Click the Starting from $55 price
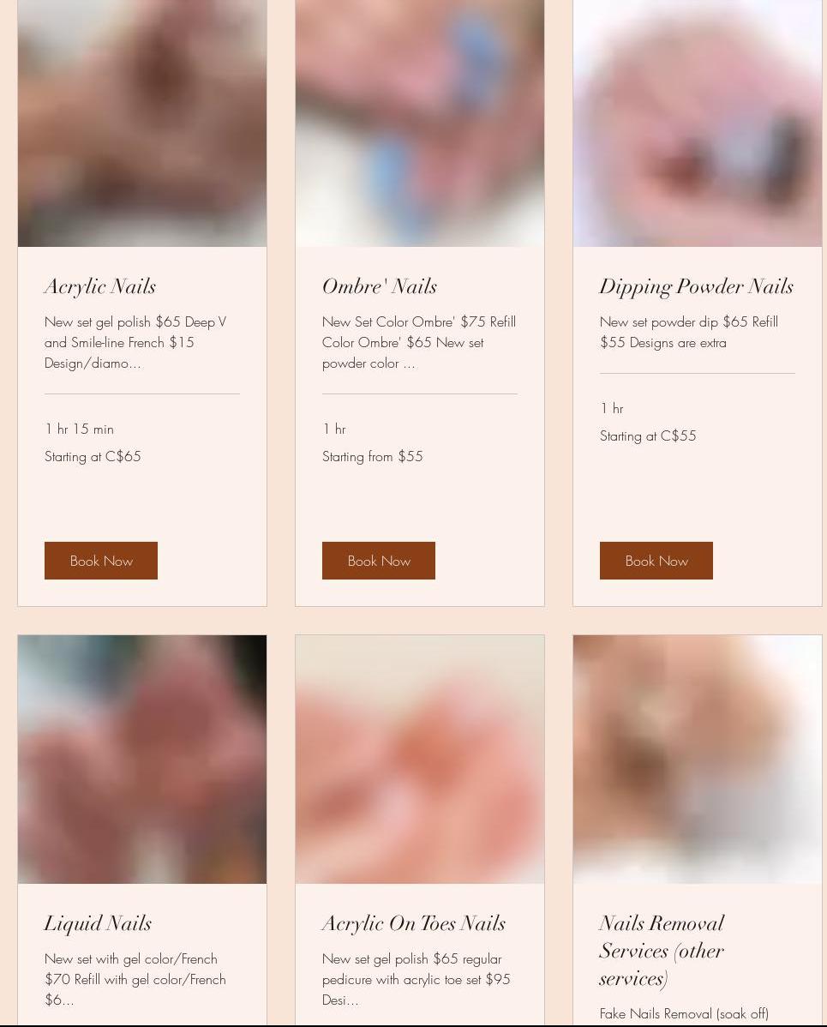 point(373,457)
